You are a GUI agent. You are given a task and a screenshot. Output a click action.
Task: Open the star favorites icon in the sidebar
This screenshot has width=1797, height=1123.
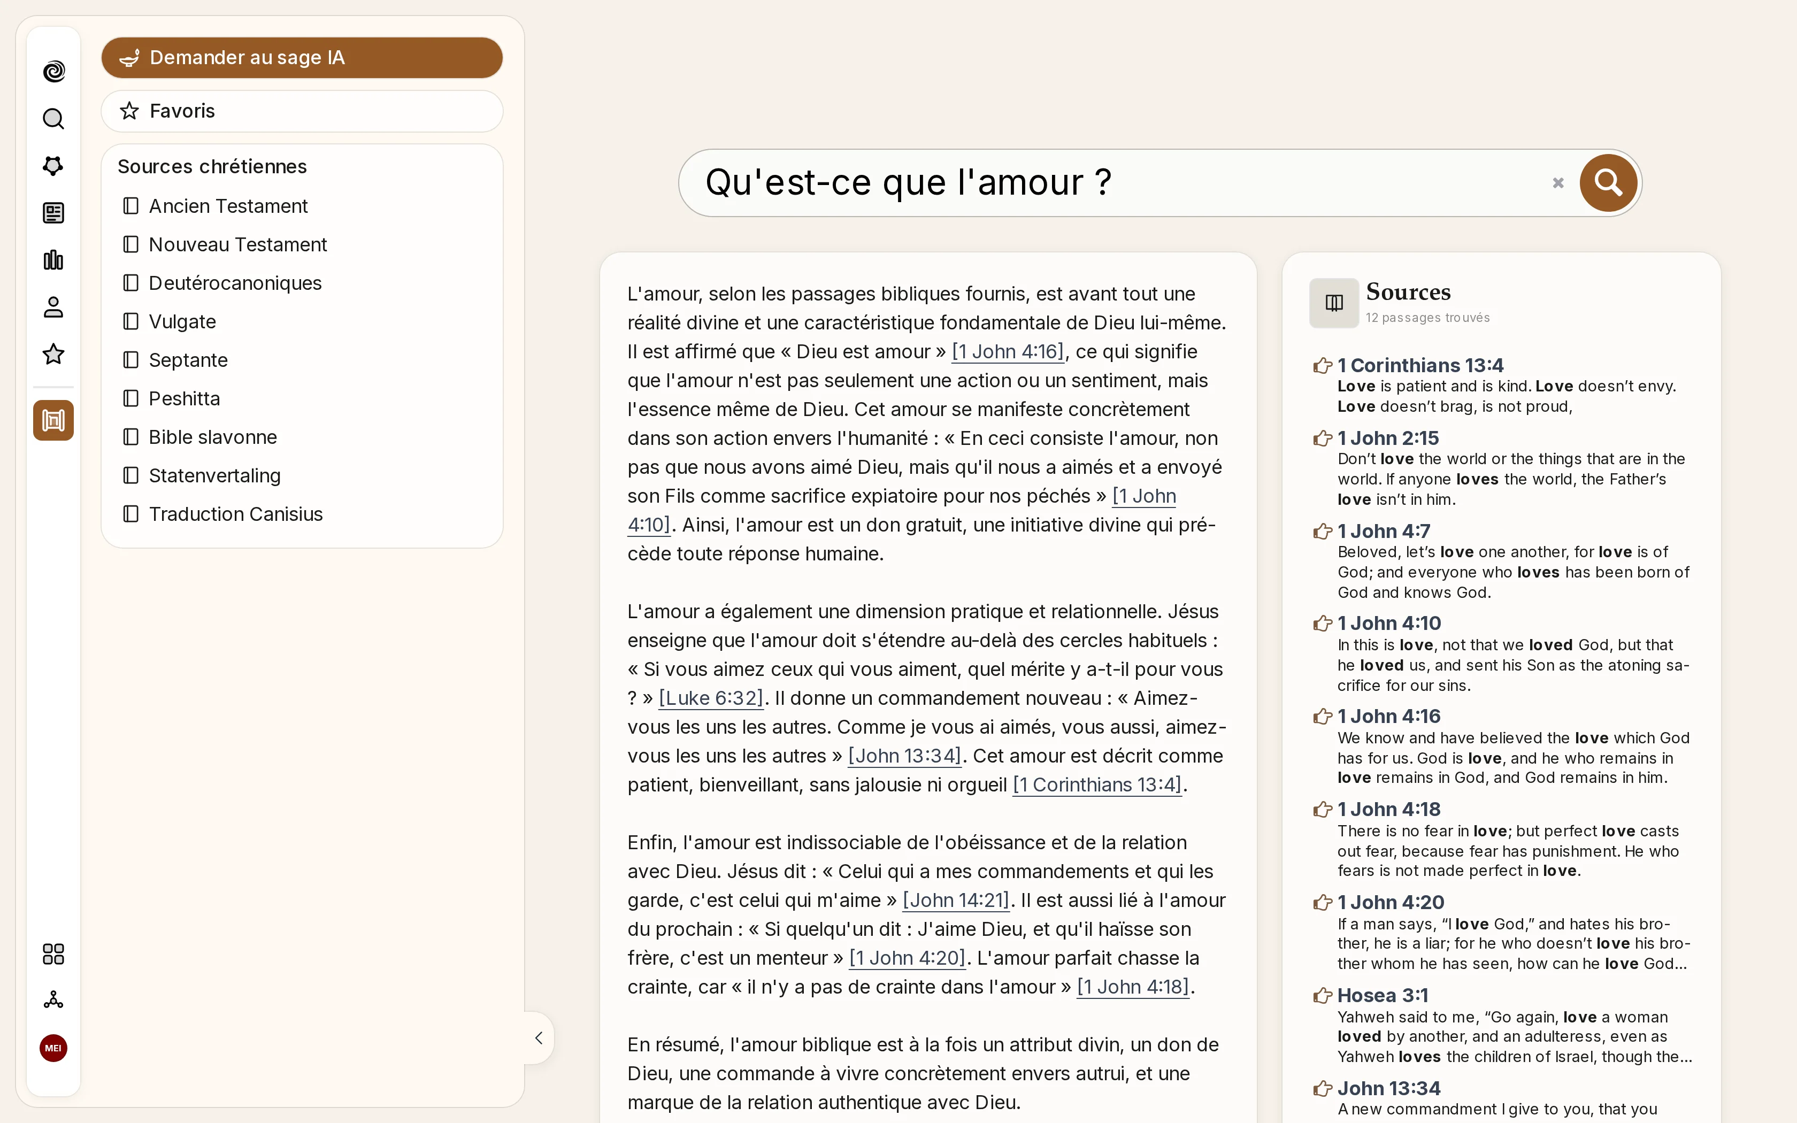coord(53,354)
